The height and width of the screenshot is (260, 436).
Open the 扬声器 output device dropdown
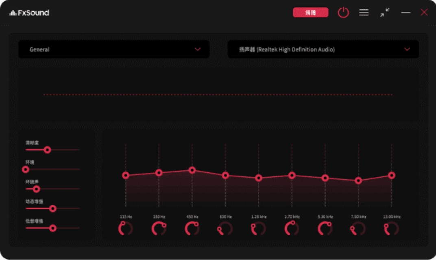click(x=317, y=50)
